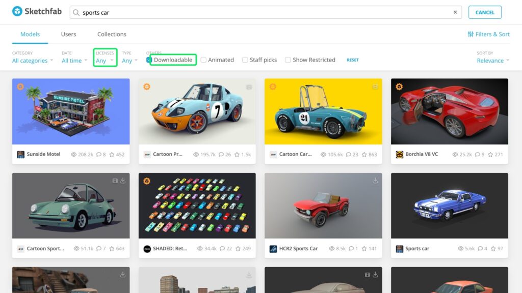Open the Cartoon Sport... title link

[45, 248]
